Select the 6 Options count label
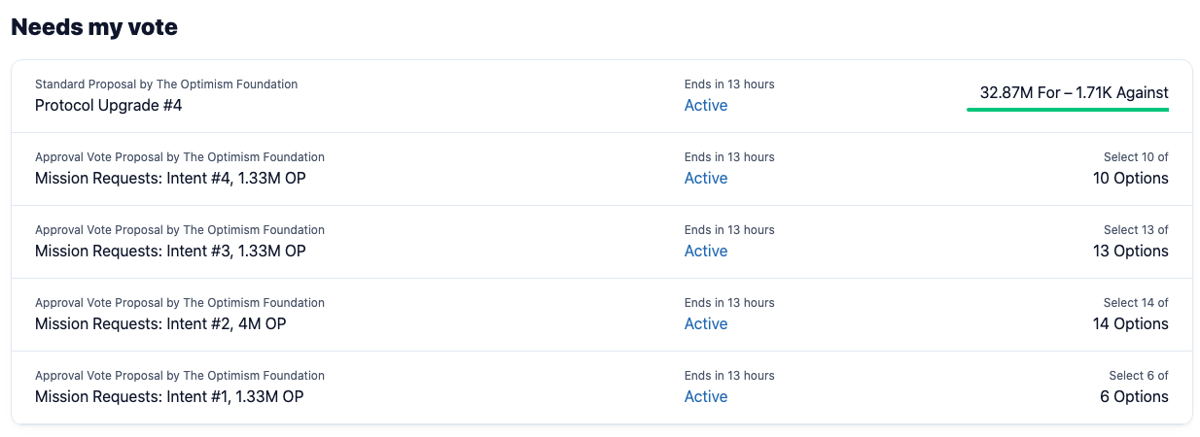 [x=1134, y=396]
